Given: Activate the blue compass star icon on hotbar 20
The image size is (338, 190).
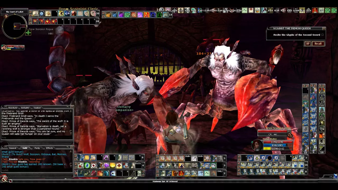Looking at the screenshot, I should 41,13.
